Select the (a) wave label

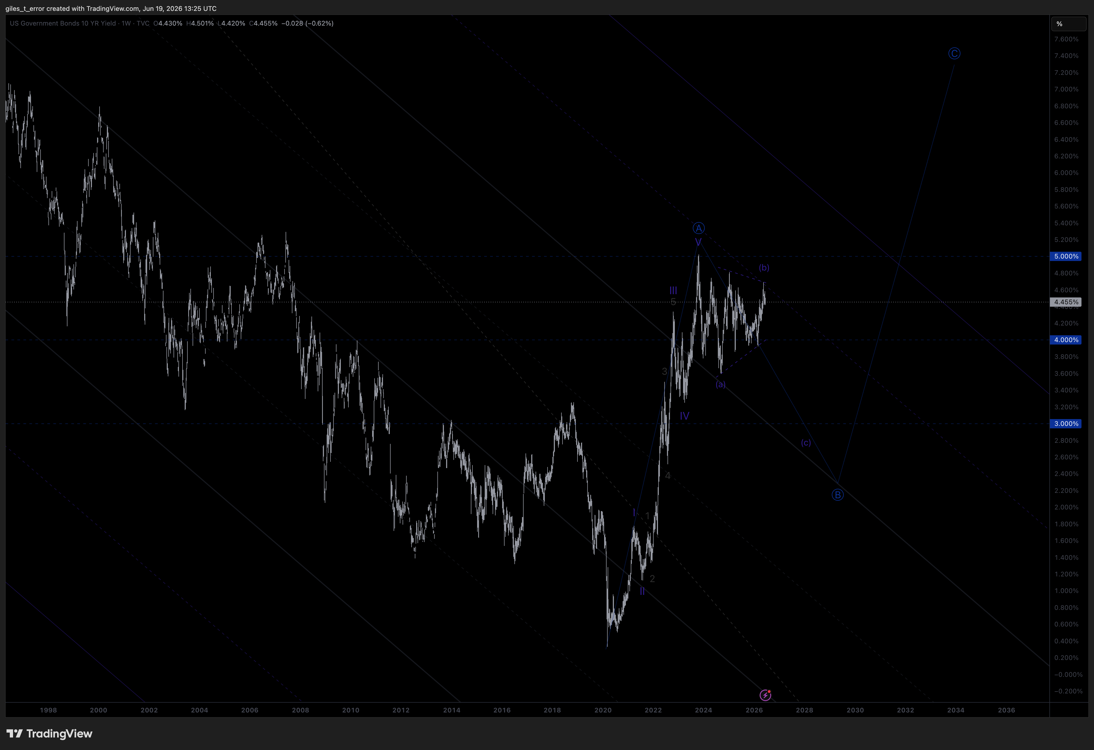pos(720,385)
